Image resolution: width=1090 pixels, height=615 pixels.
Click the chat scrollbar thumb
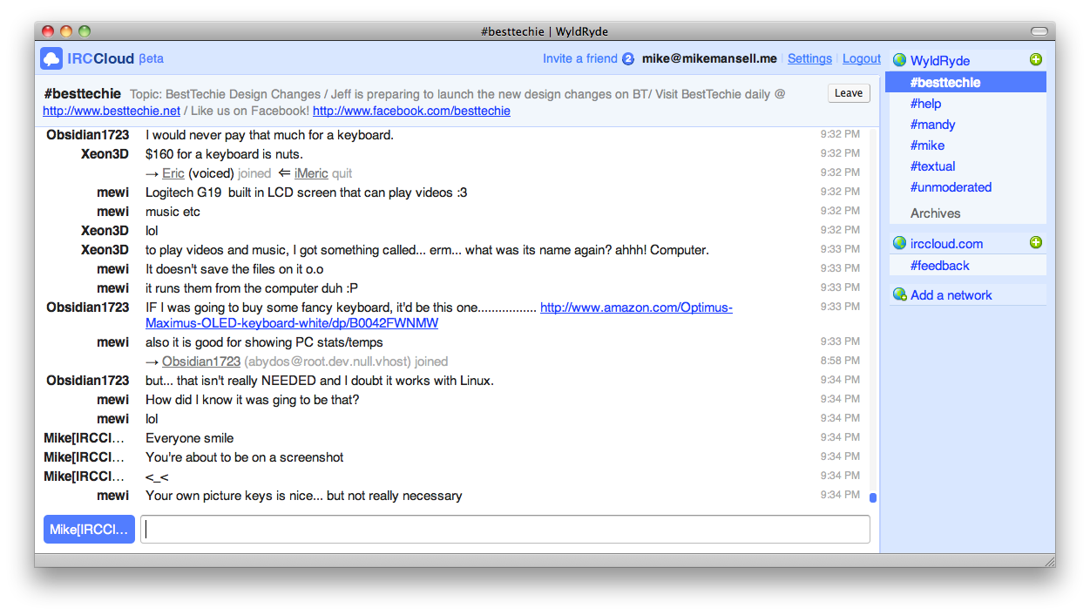[873, 498]
